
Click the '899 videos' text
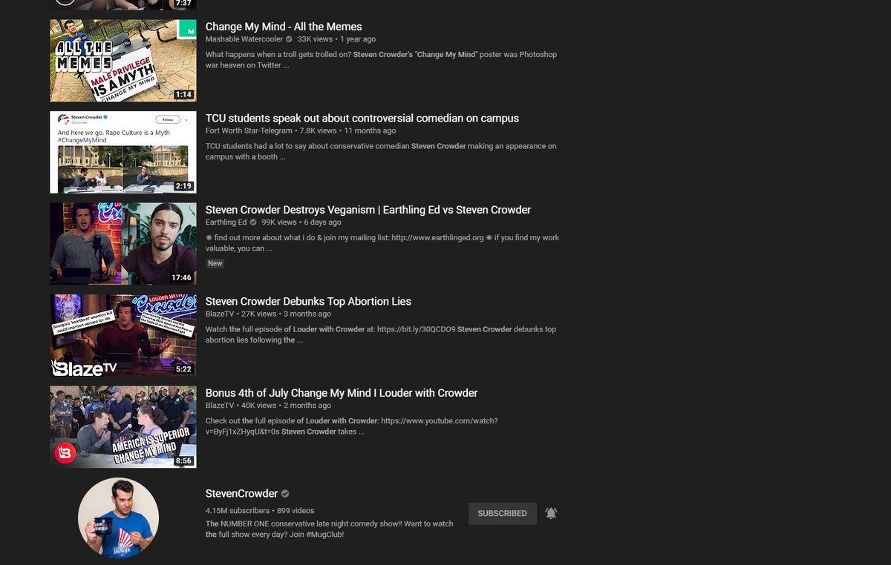296,511
